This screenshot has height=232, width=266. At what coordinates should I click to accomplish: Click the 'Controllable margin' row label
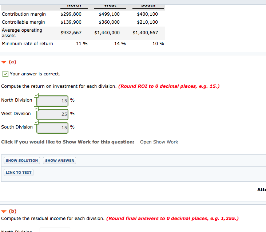point(23,22)
